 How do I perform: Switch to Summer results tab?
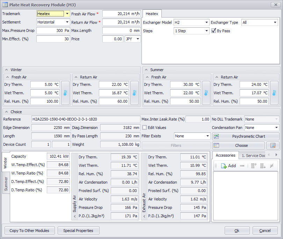6,184
